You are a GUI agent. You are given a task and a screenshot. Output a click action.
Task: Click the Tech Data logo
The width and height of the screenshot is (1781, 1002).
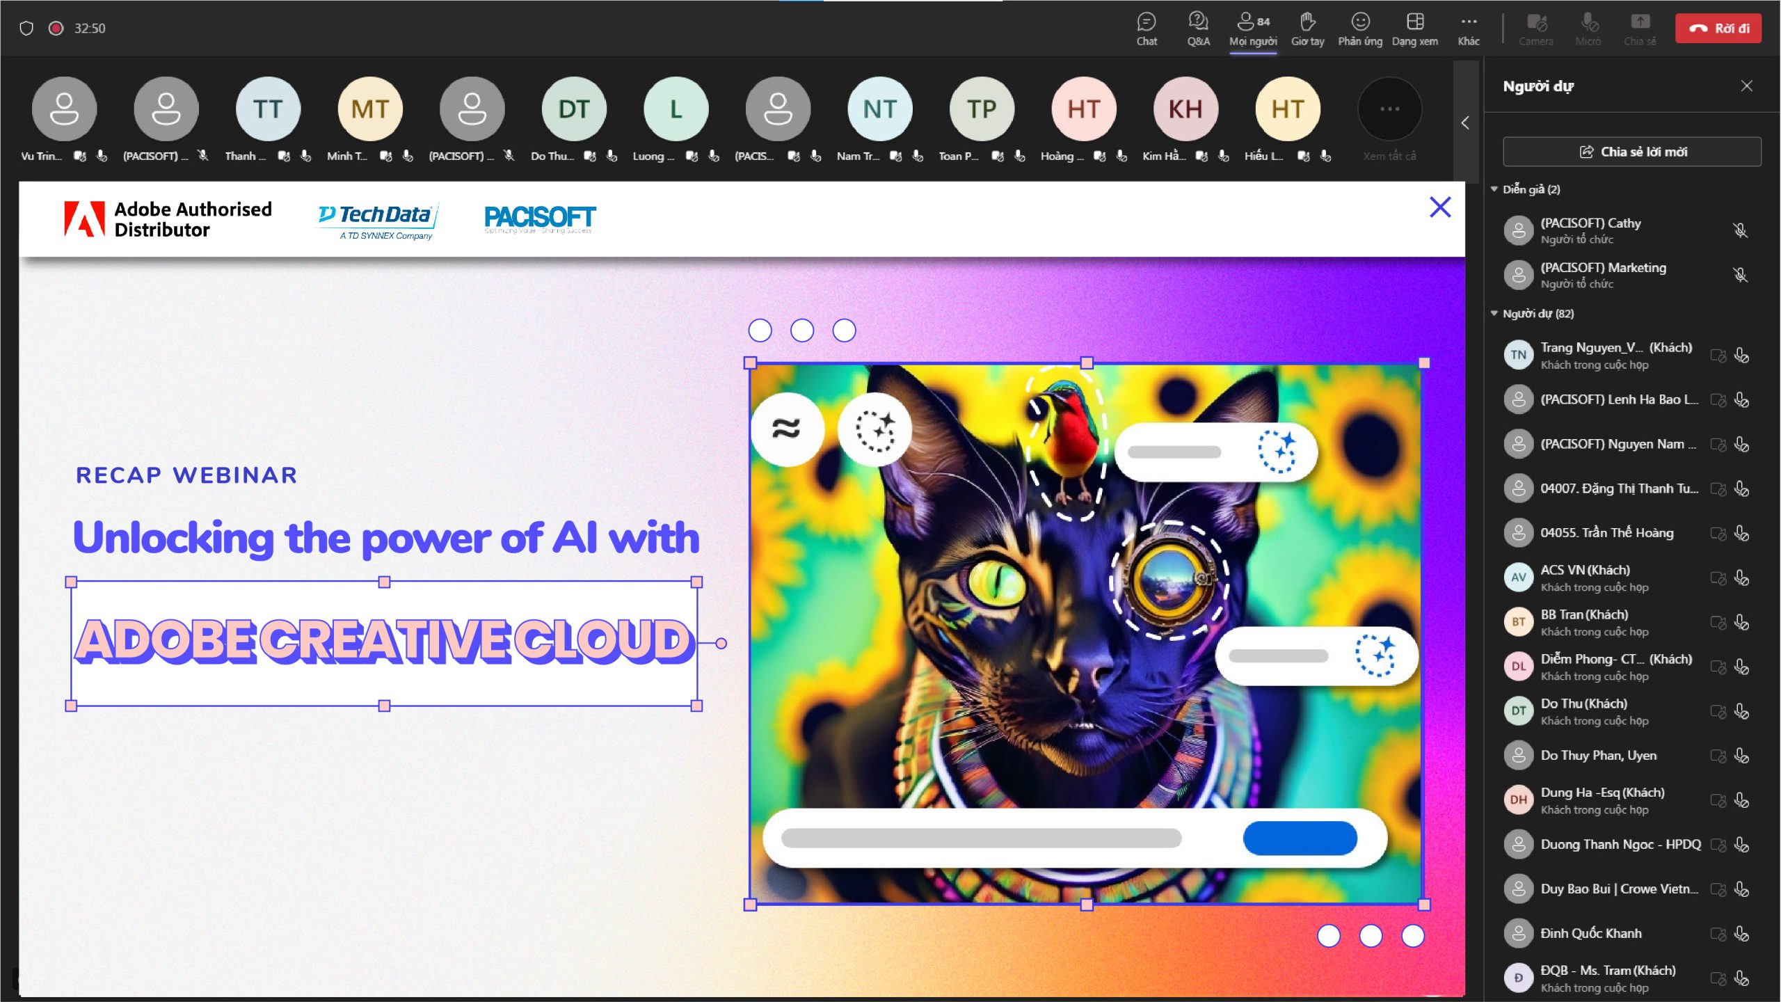click(x=378, y=222)
